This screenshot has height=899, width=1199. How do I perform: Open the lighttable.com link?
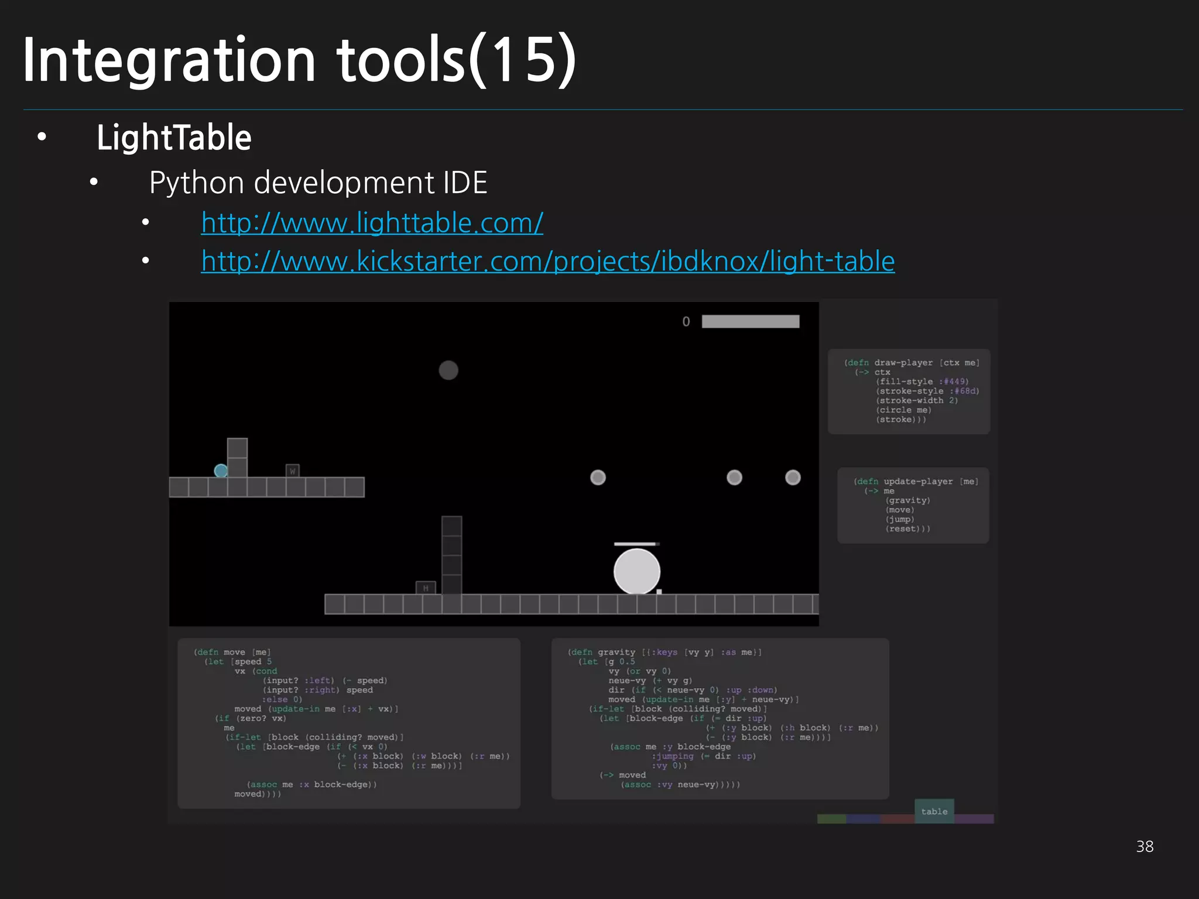point(372,223)
